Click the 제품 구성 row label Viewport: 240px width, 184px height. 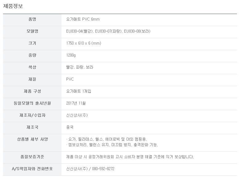point(32,91)
